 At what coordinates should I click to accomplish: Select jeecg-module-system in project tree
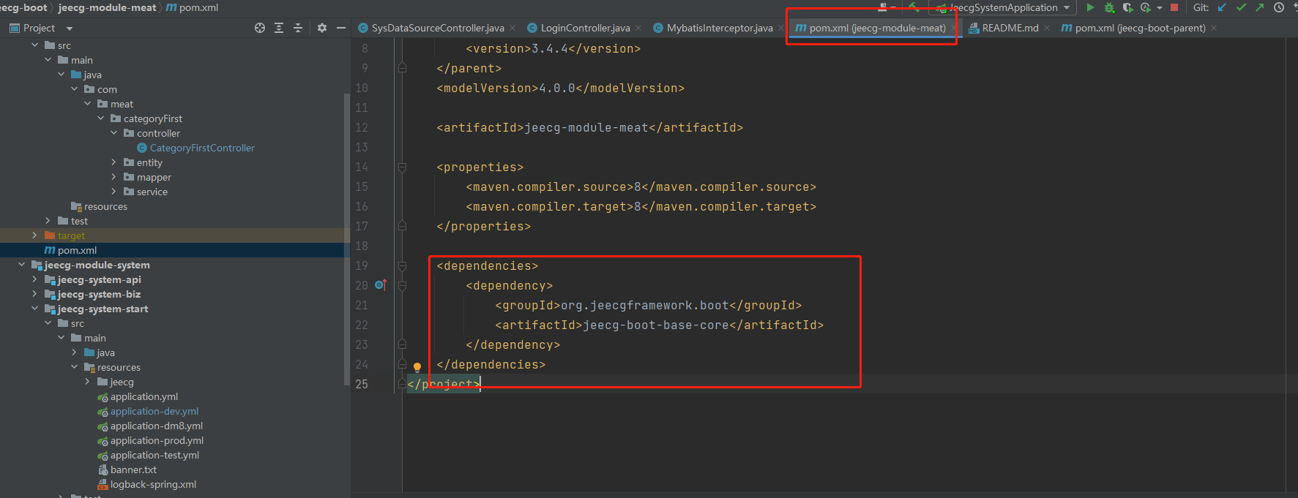pyautogui.click(x=97, y=265)
